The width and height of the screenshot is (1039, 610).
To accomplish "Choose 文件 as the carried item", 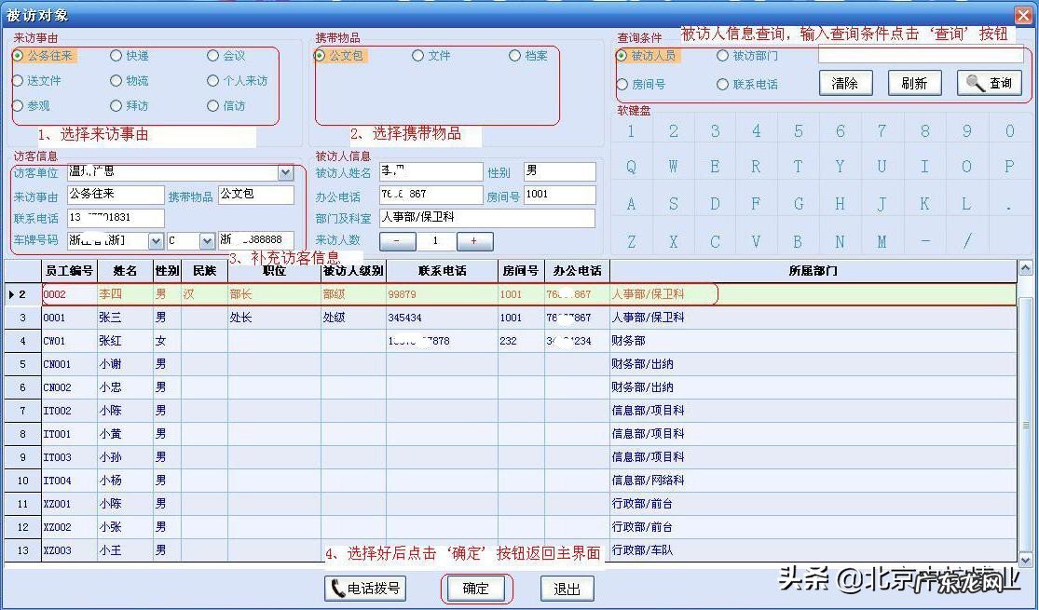I will click(x=417, y=55).
